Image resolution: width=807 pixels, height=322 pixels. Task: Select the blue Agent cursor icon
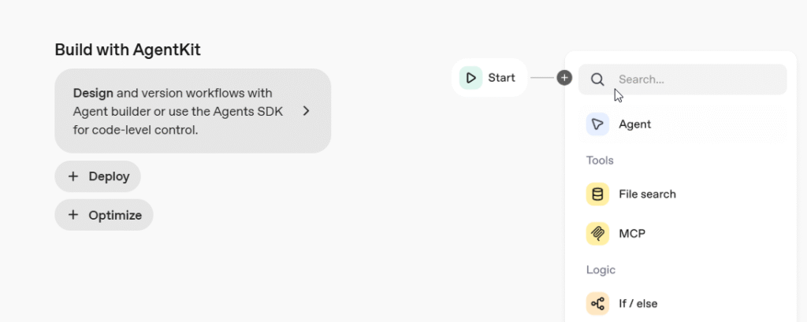(x=597, y=124)
